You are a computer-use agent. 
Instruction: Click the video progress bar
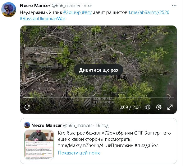[98, 98]
